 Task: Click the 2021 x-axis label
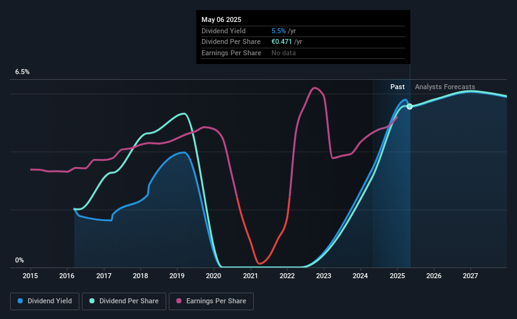pyautogui.click(x=250, y=276)
